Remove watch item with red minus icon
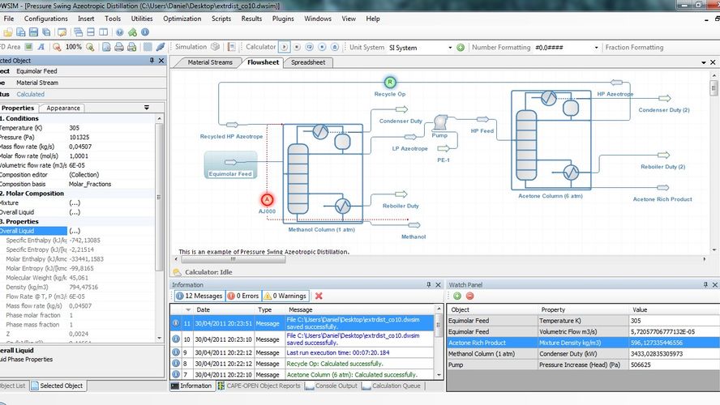This screenshot has width=720, height=405. coord(469,296)
